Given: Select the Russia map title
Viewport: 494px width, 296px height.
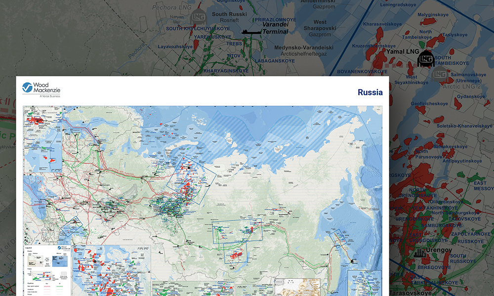Looking at the screenshot, I should (x=370, y=92).
